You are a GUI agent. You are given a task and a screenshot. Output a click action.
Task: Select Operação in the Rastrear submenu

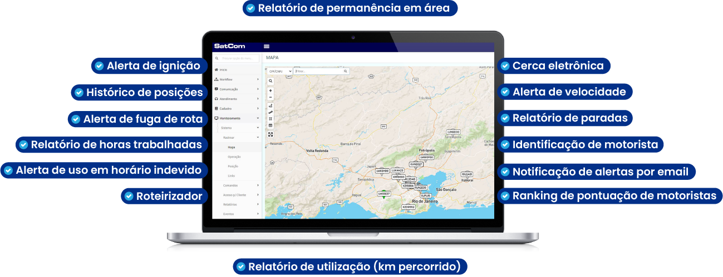coord(234,157)
